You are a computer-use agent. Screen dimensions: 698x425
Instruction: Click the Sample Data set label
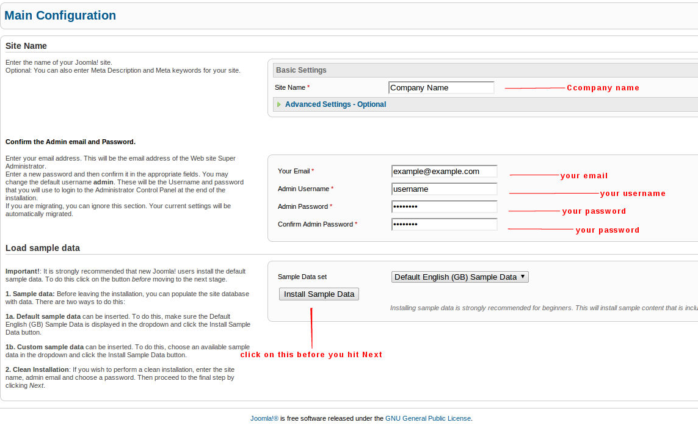(302, 277)
